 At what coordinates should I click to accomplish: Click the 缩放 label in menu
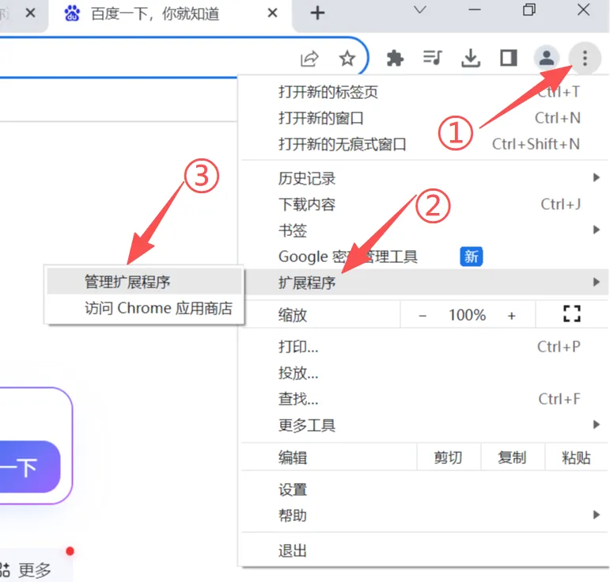[x=293, y=315]
